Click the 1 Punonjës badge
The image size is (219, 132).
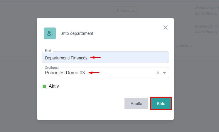(126, 11)
